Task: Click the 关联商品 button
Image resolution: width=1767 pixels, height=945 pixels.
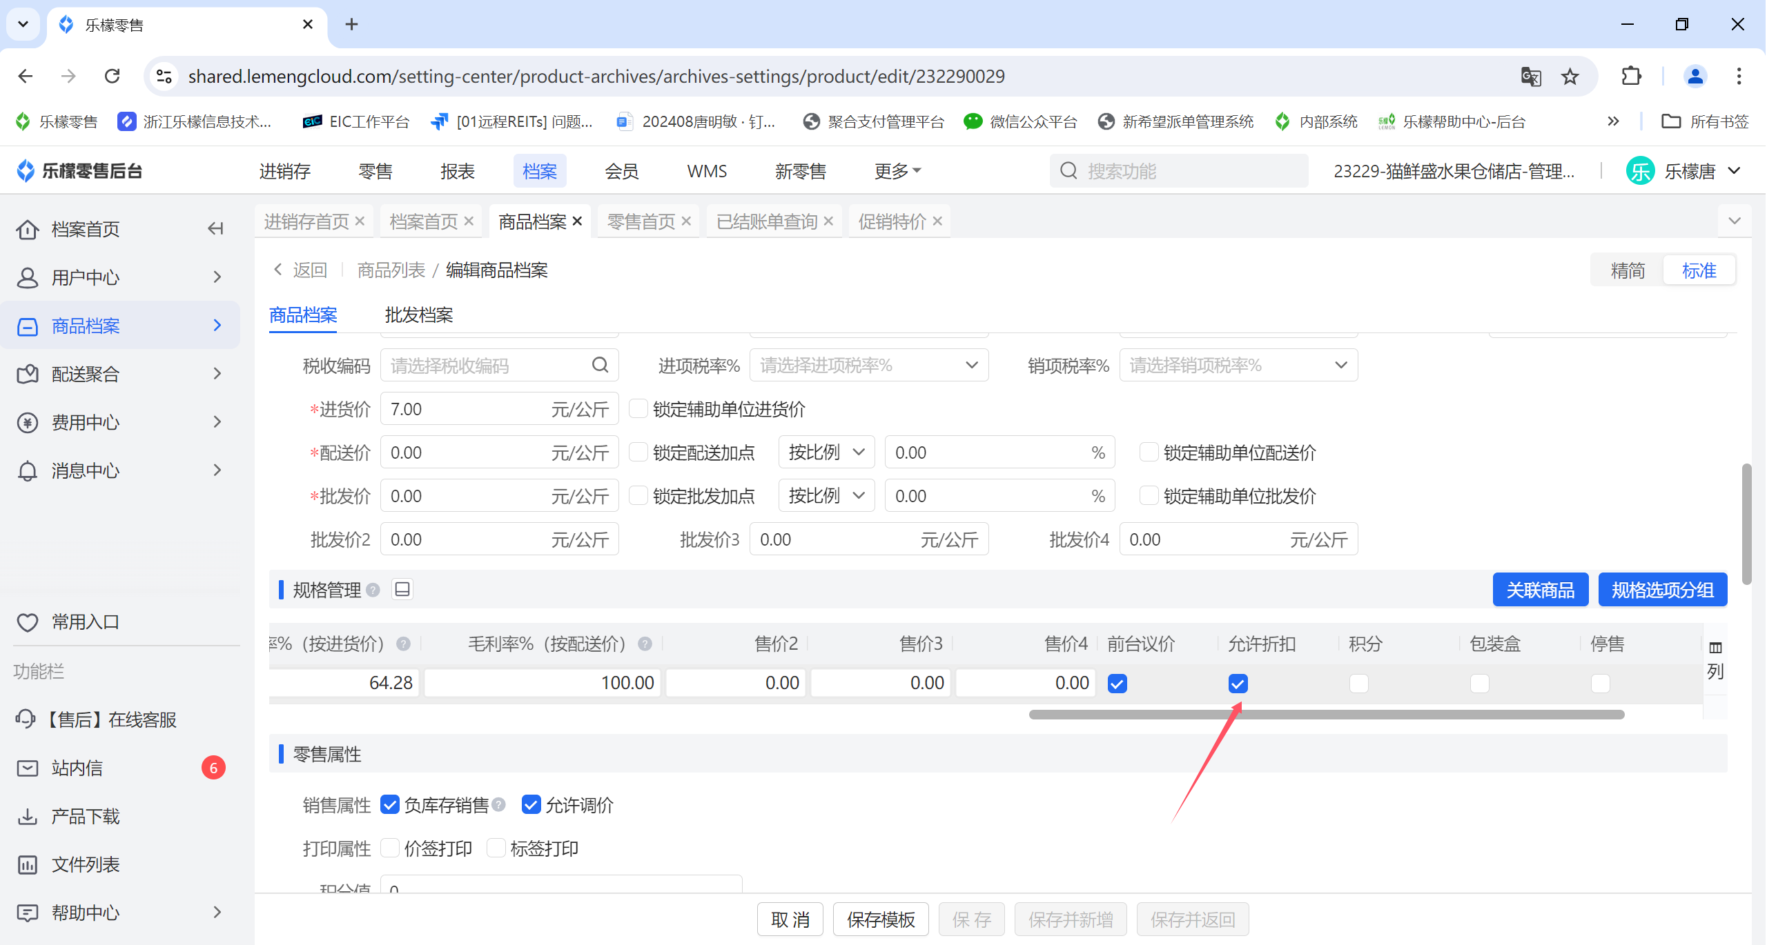Action: [1541, 590]
